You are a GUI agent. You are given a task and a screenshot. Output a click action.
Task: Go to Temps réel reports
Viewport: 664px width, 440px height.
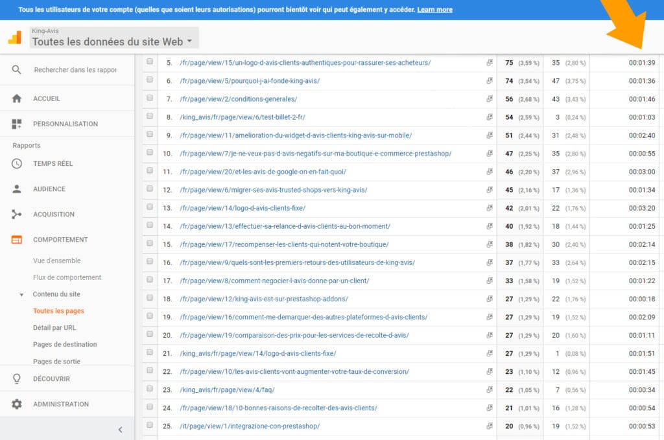pyautogui.click(x=53, y=164)
